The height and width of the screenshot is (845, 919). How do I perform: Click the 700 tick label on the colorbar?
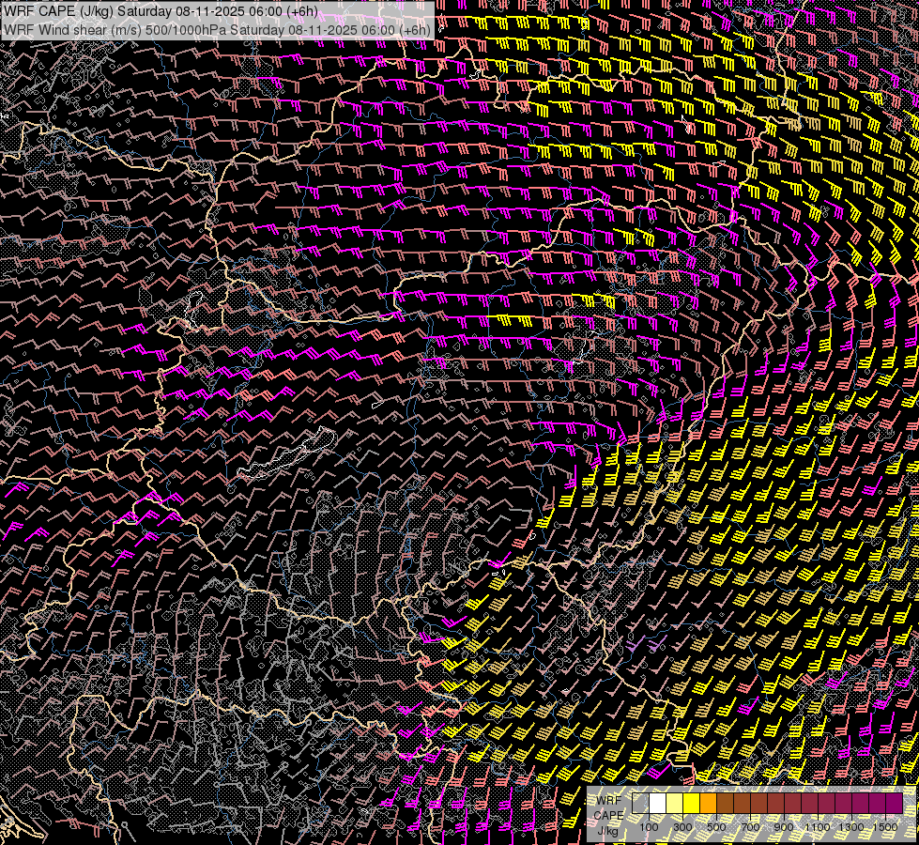750,827
